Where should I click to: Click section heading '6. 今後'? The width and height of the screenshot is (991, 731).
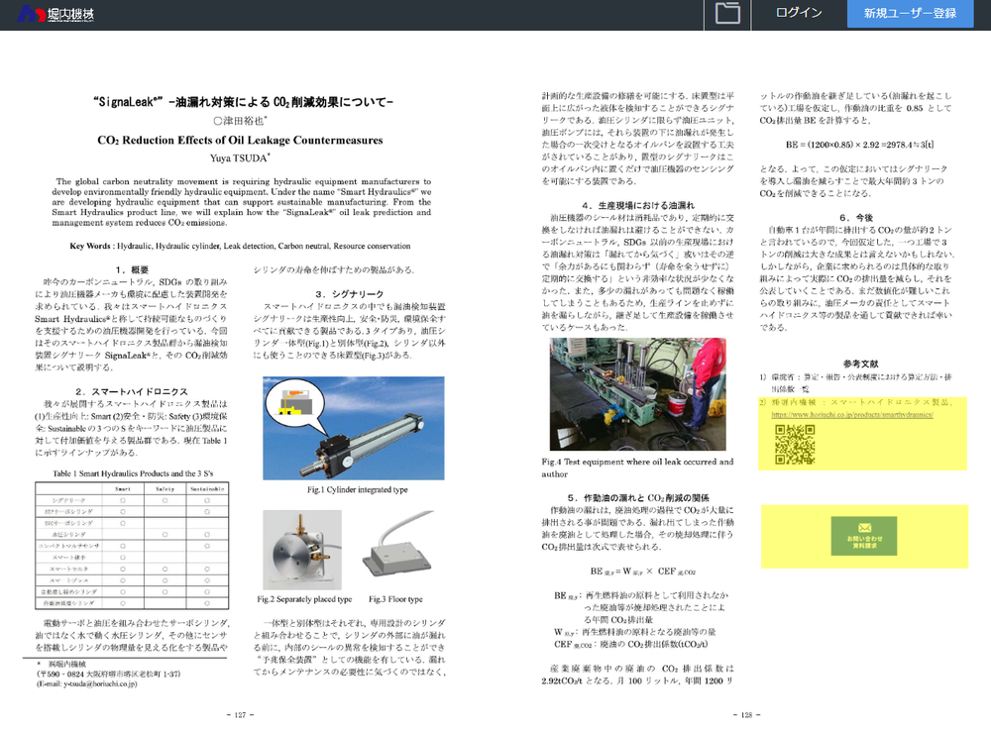(x=856, y=217)
